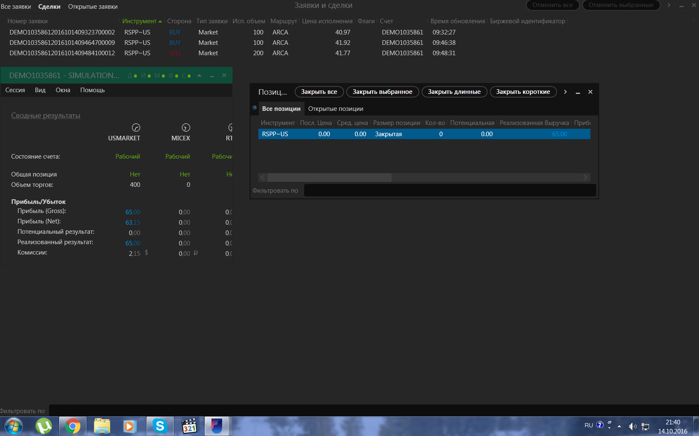Sort by the Сторона column header
Screen dimensions: 699x436
179,21
